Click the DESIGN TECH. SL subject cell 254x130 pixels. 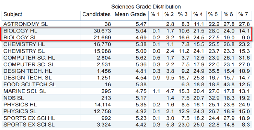point(27,78)
